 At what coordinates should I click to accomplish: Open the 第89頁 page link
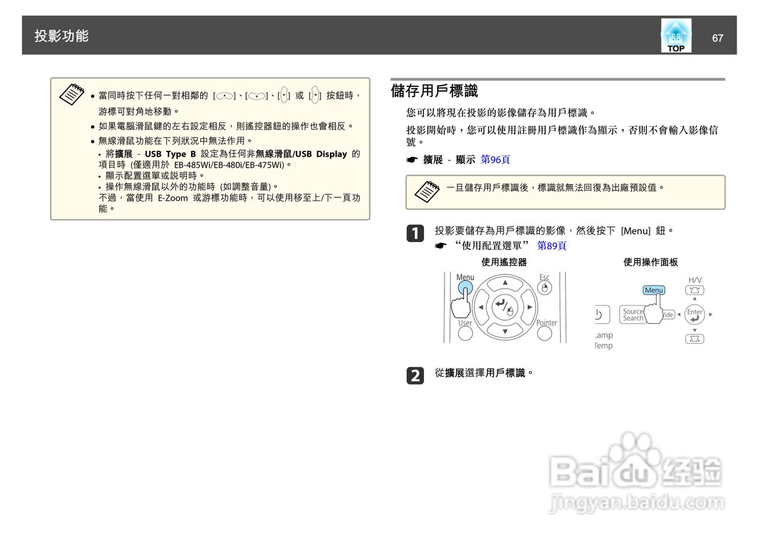(x=551, y=246)
